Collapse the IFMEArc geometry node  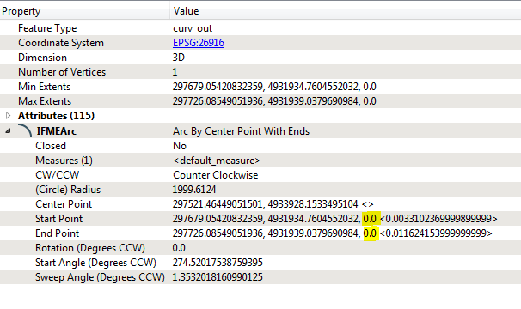click(8, 131)
